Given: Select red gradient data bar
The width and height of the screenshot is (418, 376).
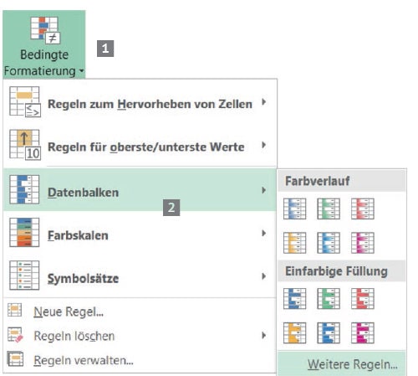Looking at the screenshot, I should tap(363, 209).
